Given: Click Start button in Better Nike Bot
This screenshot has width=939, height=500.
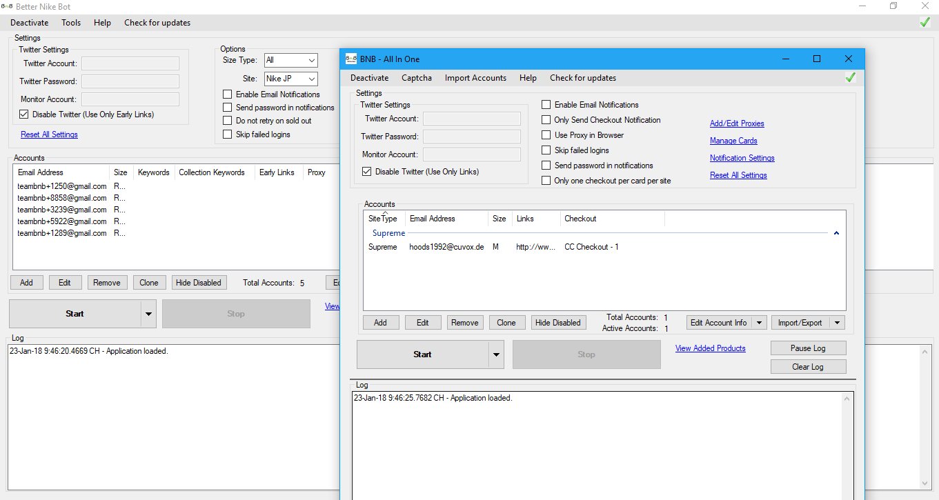Looking at the screenshot, I should tap(75, 314).
